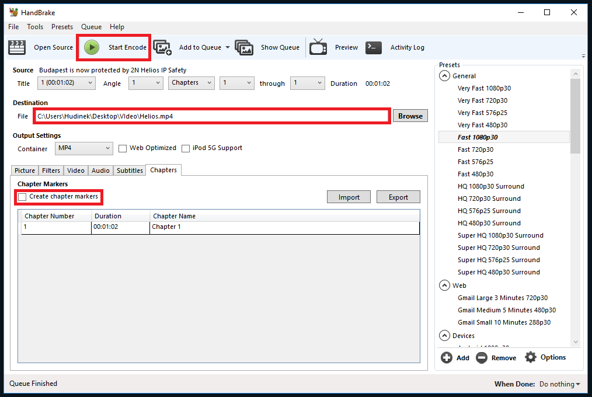Toggle the Web Optimized checkbox

[123, 148]
